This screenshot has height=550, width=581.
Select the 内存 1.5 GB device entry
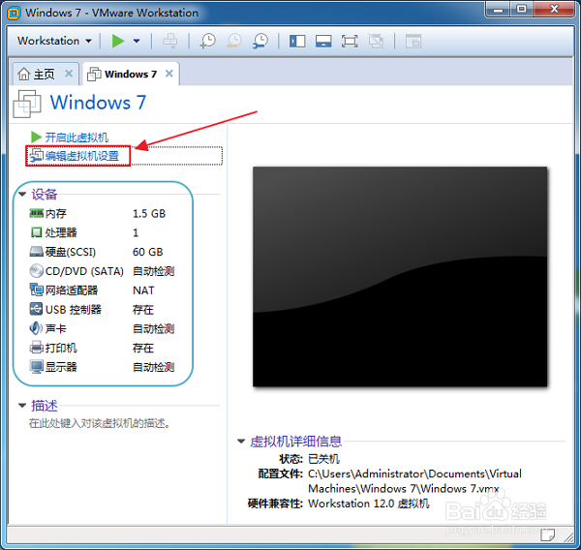(98, 213)
